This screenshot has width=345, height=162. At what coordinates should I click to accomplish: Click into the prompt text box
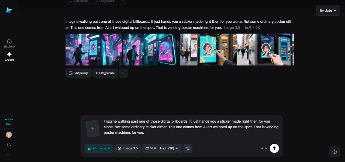pyautogui.click(x=191, y=127)
